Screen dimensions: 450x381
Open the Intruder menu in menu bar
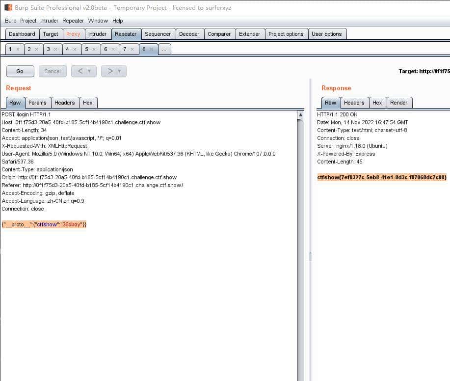[x=49, y=21]
